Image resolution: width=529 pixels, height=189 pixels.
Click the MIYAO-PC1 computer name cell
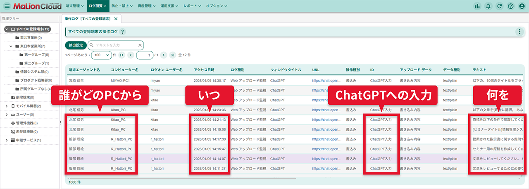coord(122,81)
